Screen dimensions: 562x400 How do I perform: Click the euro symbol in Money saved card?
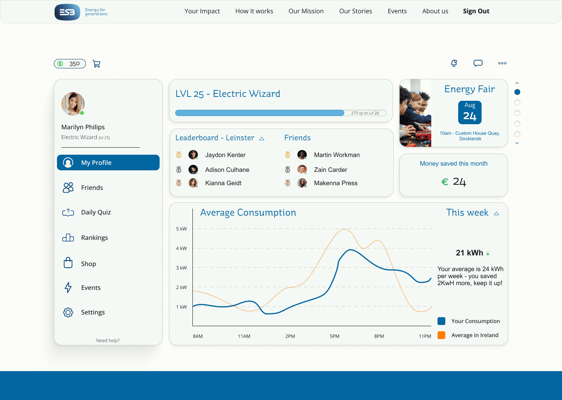point(445,182)
